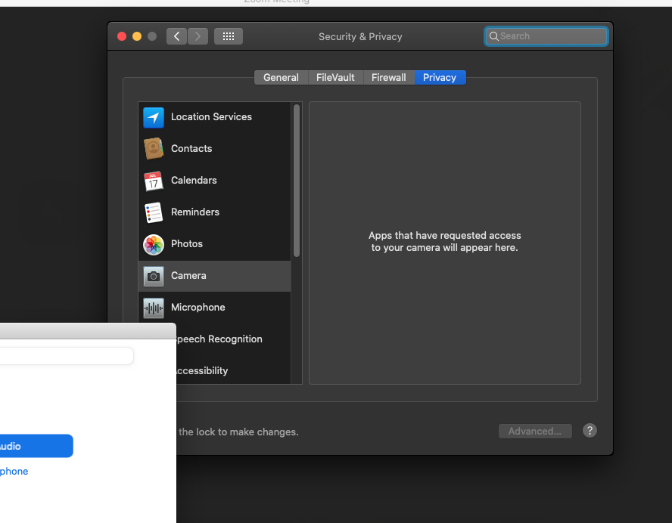672x523 pixels.
Task: Click the Camera icon in sidebar
Action: 154,276
